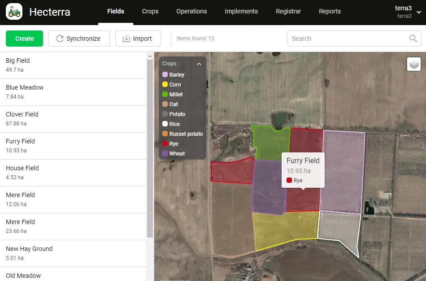Click the white Rice swatch in the legend
426x281 pixels.
(165, 124)
